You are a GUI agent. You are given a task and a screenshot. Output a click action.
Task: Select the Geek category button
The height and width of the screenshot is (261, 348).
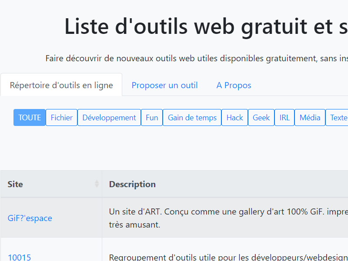(x=261, y=118)
